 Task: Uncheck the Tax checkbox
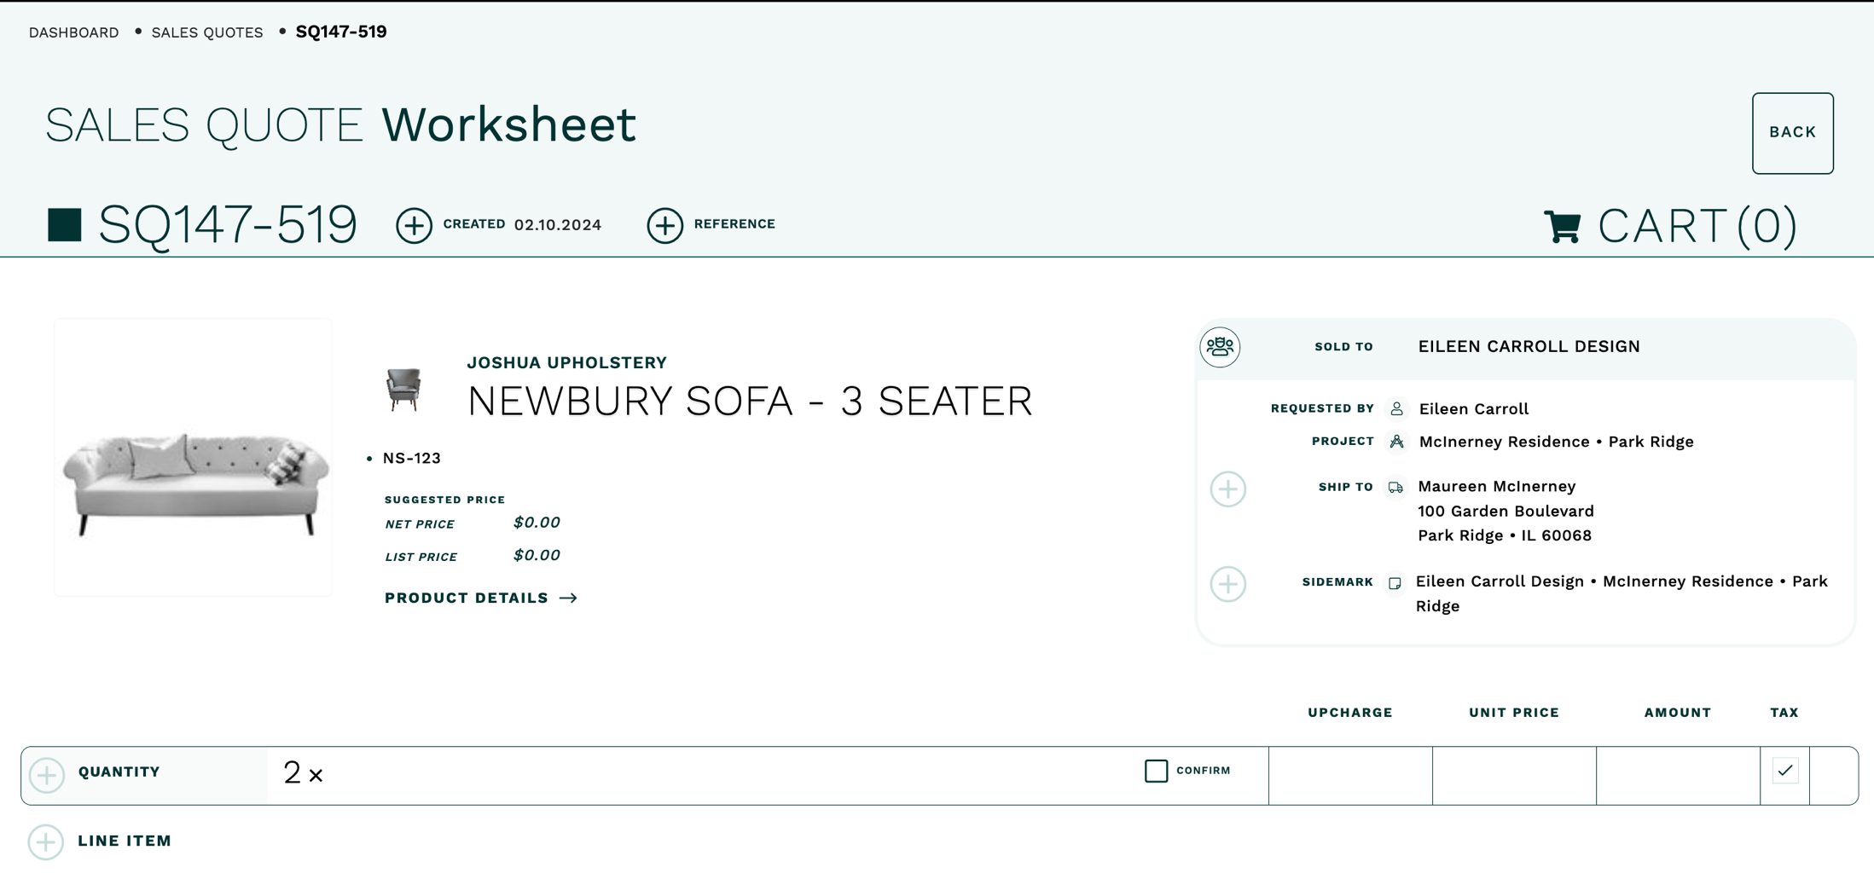pos(1785,770)
